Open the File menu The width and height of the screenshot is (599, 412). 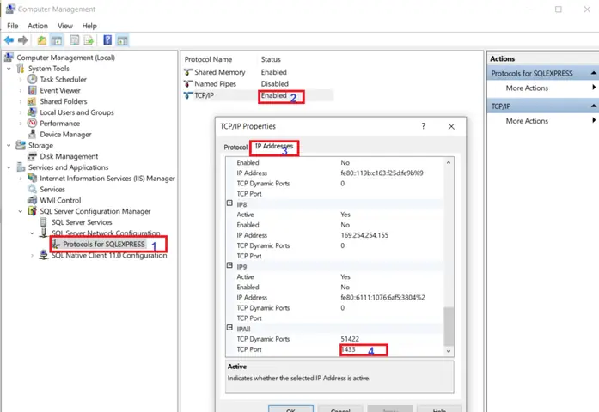(13, 26)
